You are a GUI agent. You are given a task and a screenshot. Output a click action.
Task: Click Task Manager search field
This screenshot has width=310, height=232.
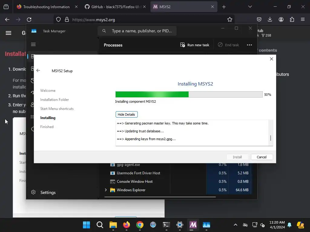click(137, 31)
